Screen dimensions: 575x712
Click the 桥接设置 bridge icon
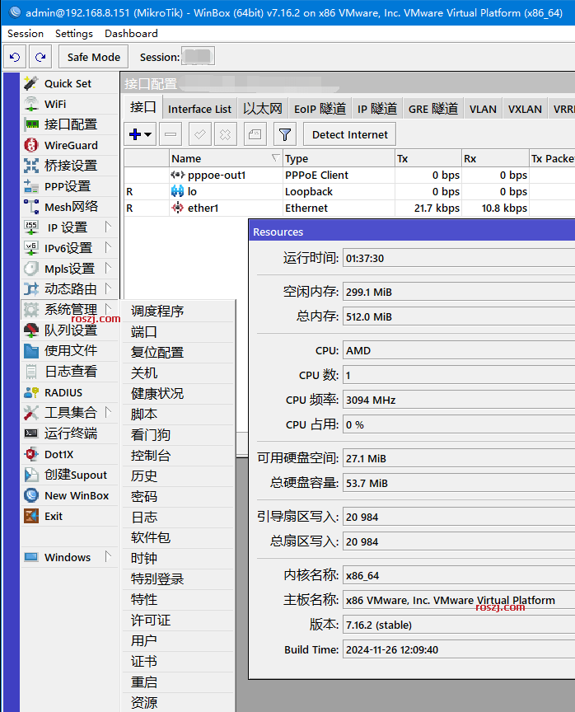[30, 166]
